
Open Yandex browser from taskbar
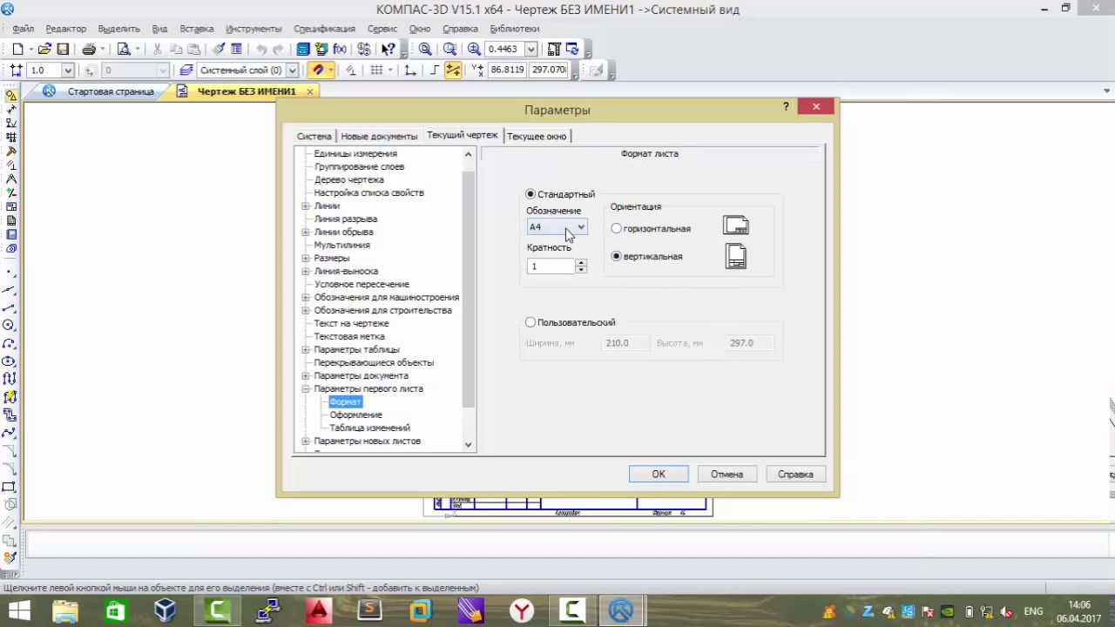click(x=522, y=610)
